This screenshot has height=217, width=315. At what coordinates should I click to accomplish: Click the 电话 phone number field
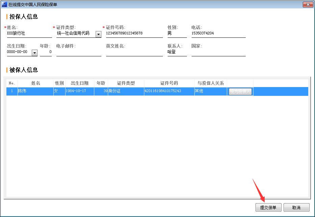point(218,33)
